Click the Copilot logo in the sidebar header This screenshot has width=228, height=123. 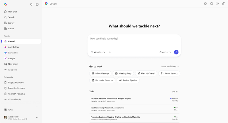point(6,4)
